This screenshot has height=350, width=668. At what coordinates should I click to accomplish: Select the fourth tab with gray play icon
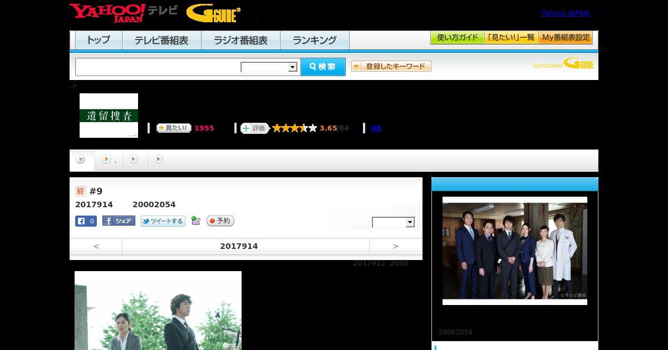tap(159, 159)
